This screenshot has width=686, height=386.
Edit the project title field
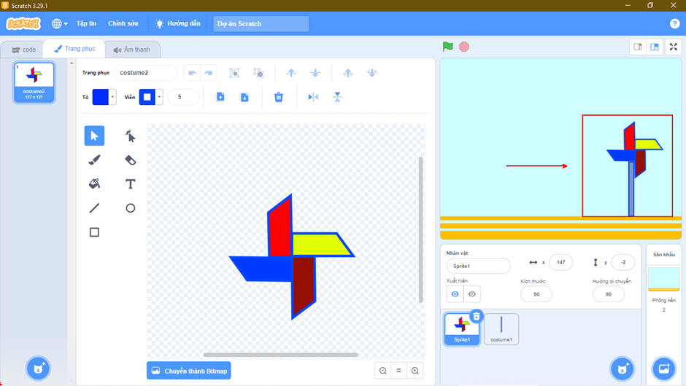261,23
